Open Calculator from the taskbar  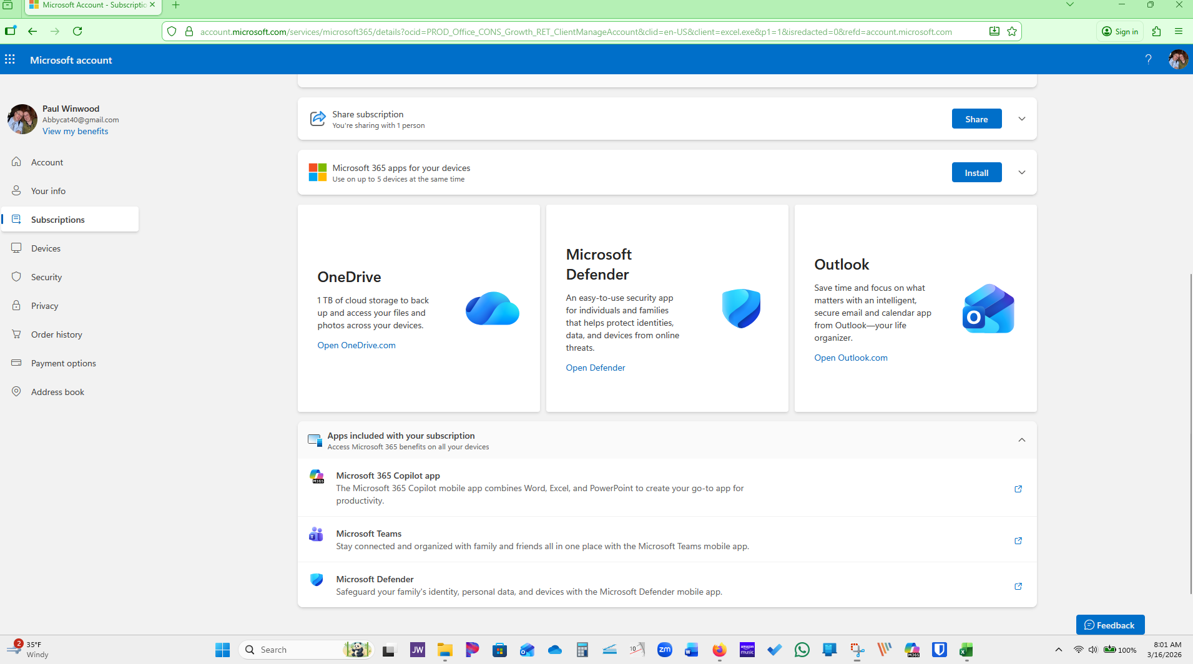tap(582, 650)
